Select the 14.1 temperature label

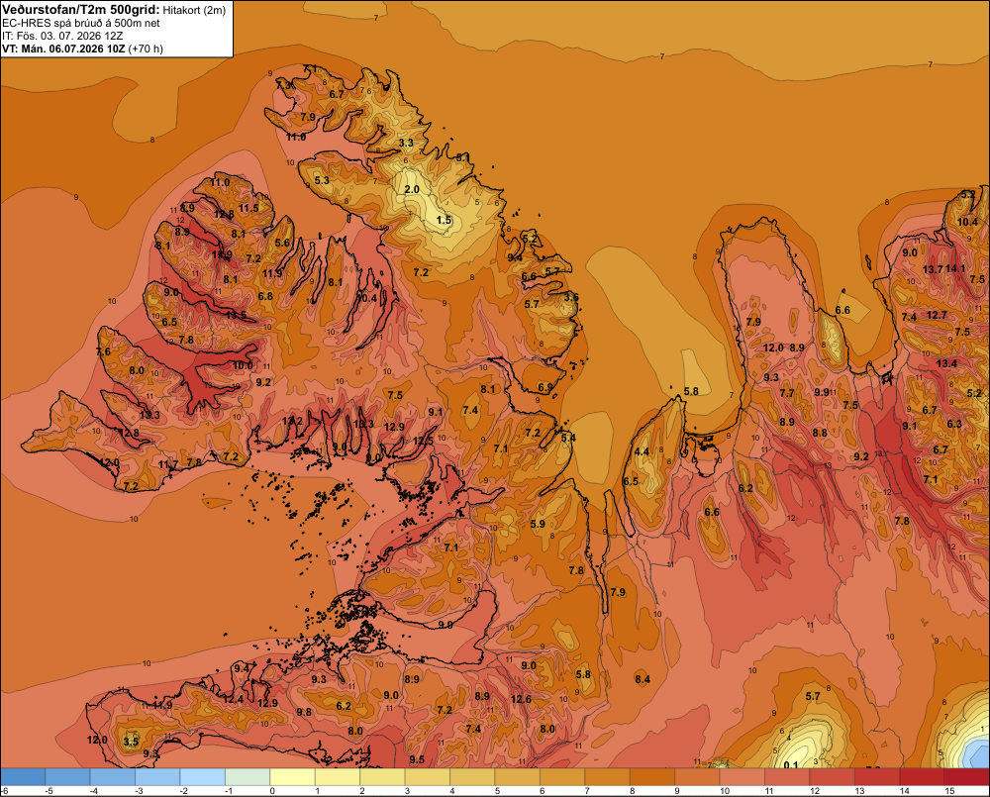pyautogui.click(x=955, y=268)
